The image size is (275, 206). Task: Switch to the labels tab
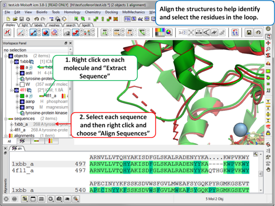pyautogui.click(x=38, y=25)
